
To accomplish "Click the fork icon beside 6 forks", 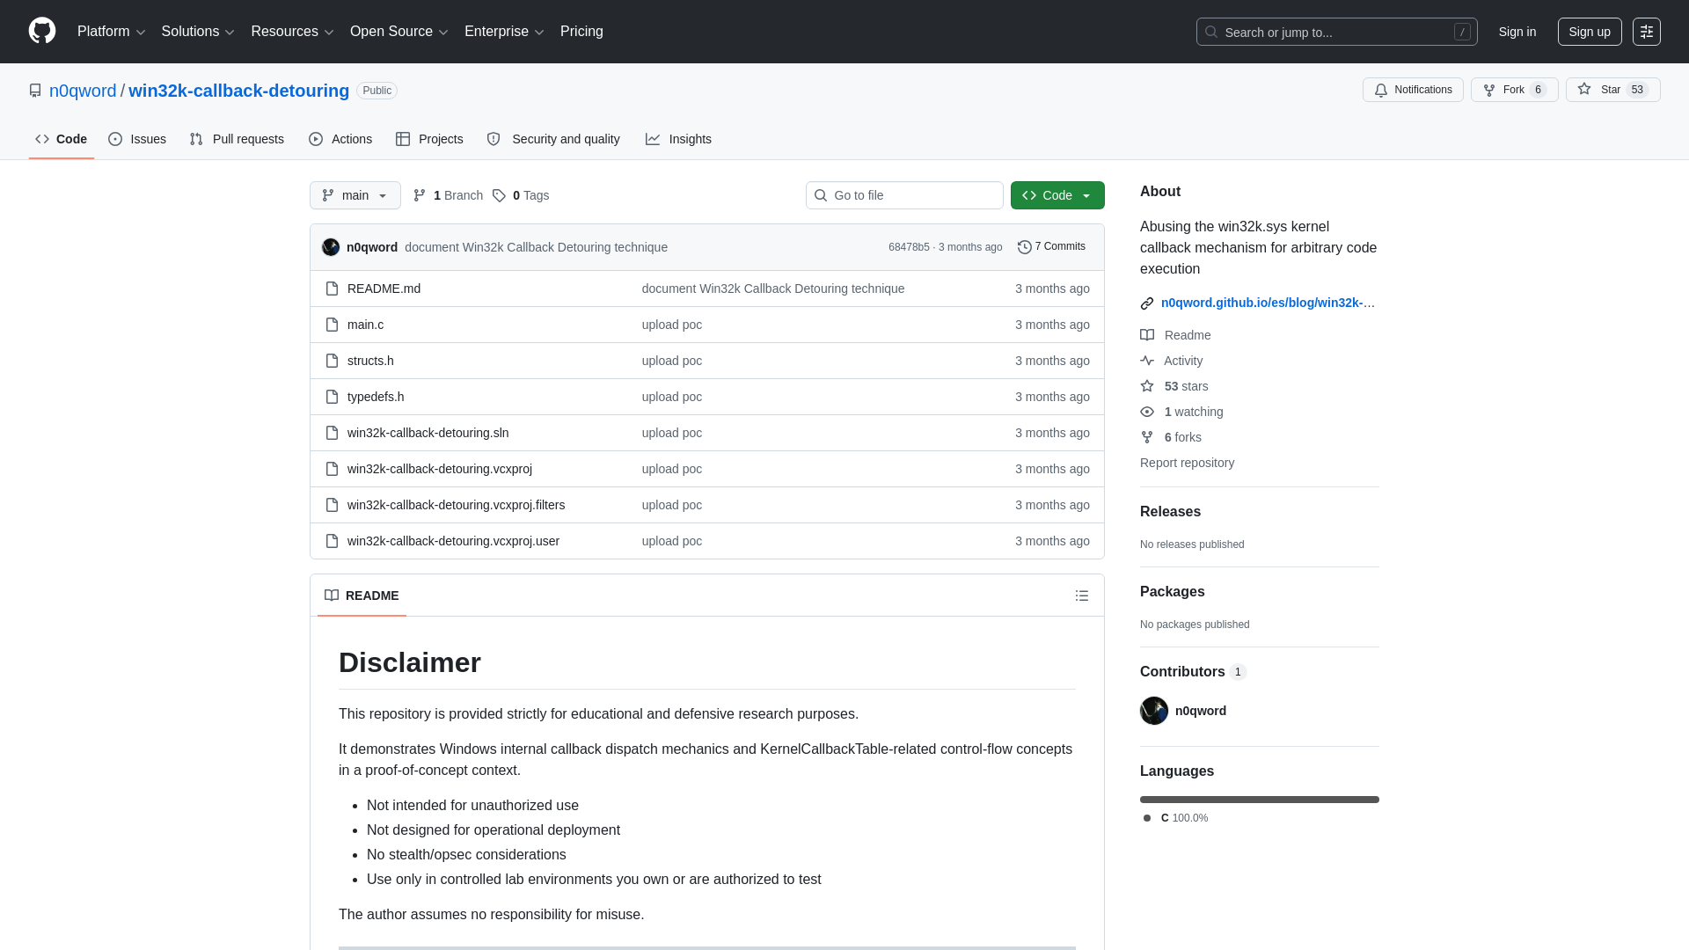I will tap(1147, 437).
